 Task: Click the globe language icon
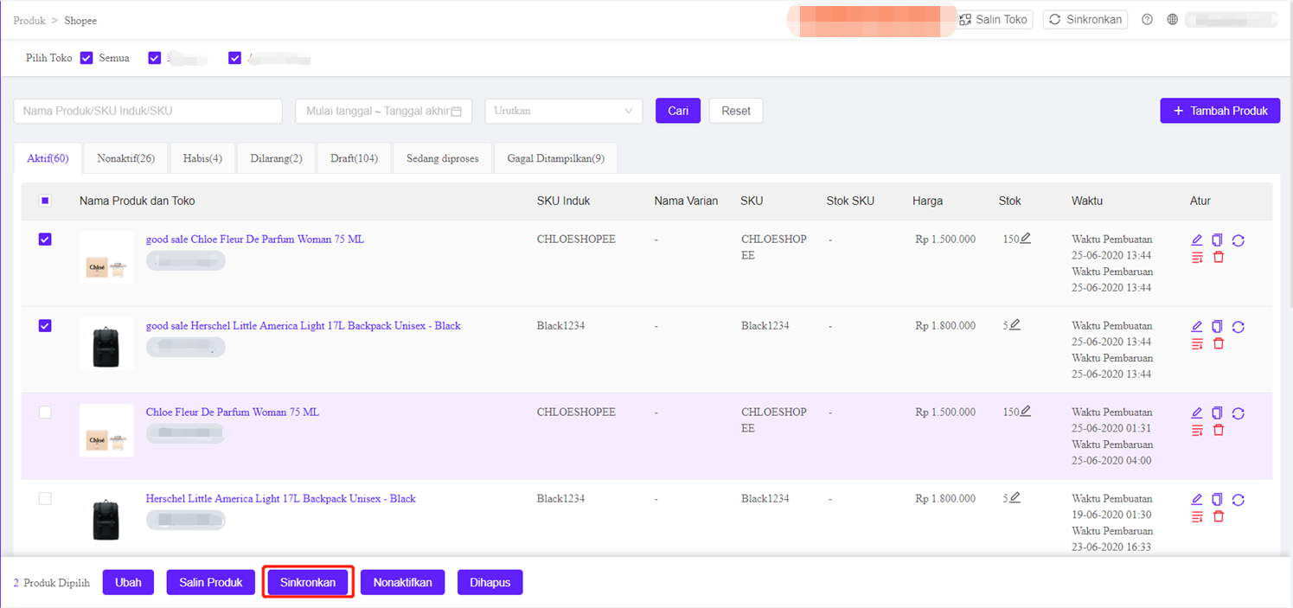point(1173,20)
